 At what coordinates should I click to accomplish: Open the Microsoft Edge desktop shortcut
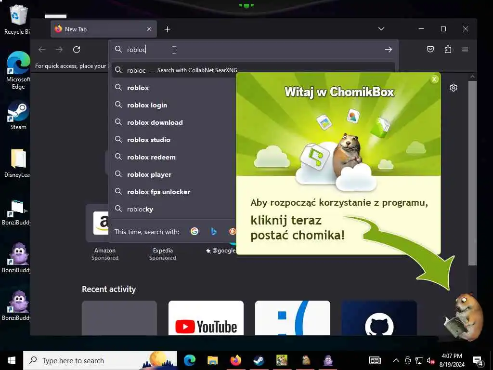(18, 70)
